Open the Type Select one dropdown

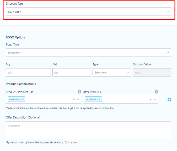(x=112, y=72)
